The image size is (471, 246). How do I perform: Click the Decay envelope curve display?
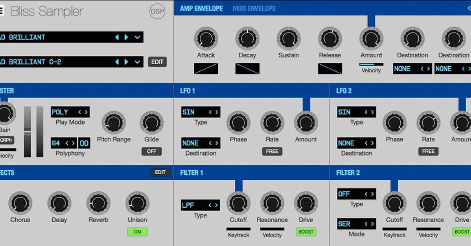click(x=247, y=69)
